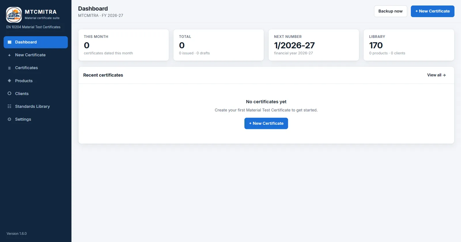Navigate to Products
Viewport: 461px width, 242px height.
(36, 81)
